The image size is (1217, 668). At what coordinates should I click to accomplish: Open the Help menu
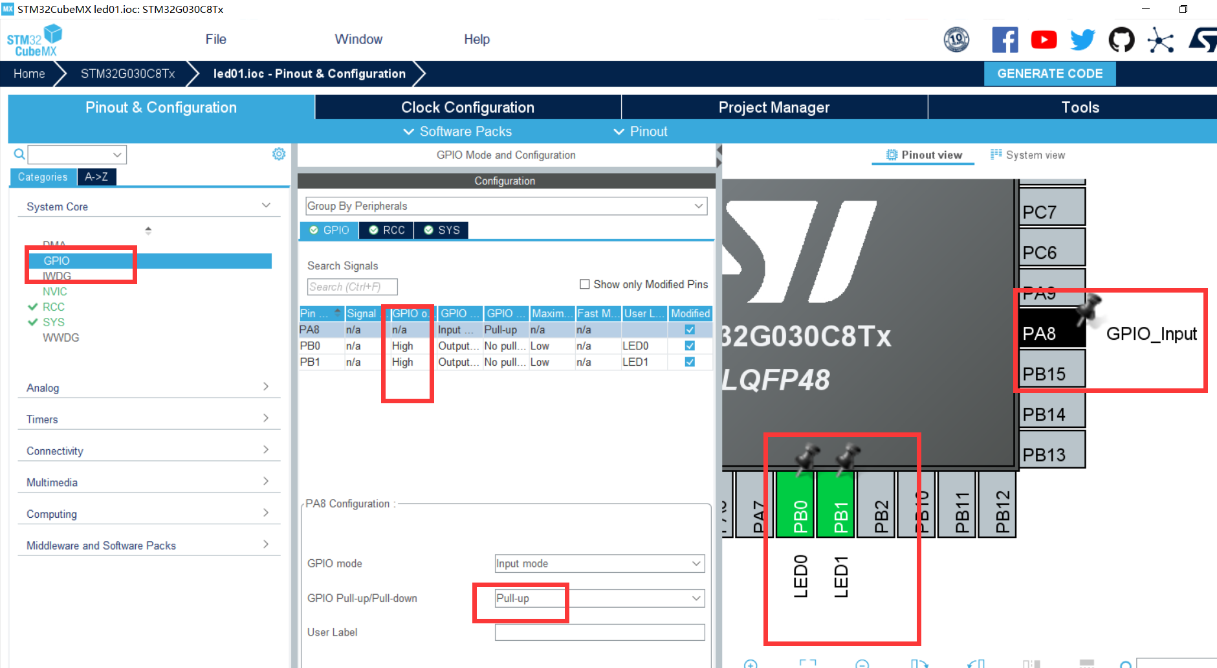coord(477,39)
